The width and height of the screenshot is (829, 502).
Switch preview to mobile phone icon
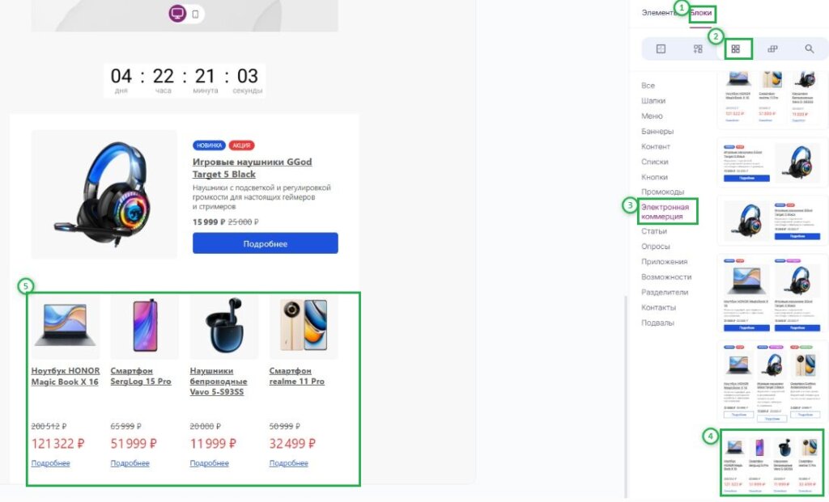pyautogui.click(x=196, y=14)
